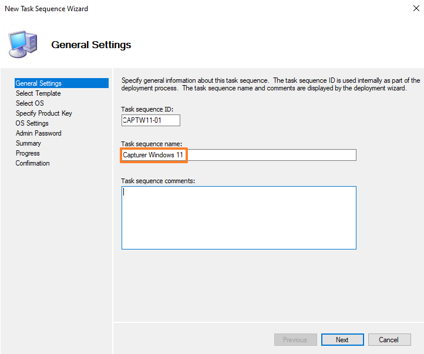Click the Confirmation step in sidebar
This screenshot has height=354, width=424.
pyautogui.click(x=33, y=163)
